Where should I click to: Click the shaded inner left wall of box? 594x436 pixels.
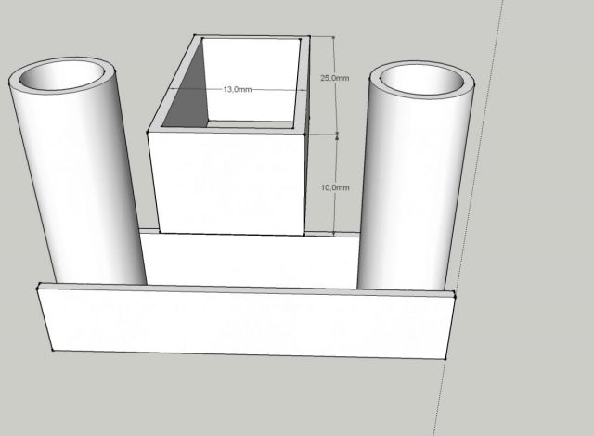pyautogui.click(x=182, y=91)
